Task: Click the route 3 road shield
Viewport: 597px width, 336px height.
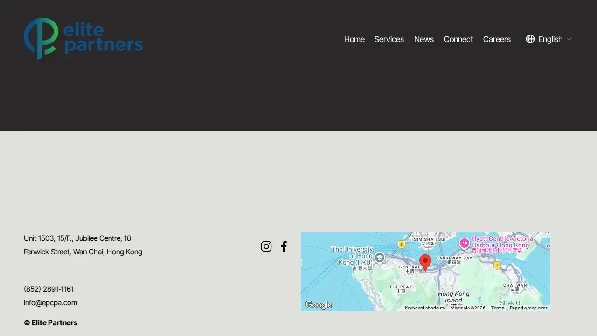Action: click(x=401, y=244)
